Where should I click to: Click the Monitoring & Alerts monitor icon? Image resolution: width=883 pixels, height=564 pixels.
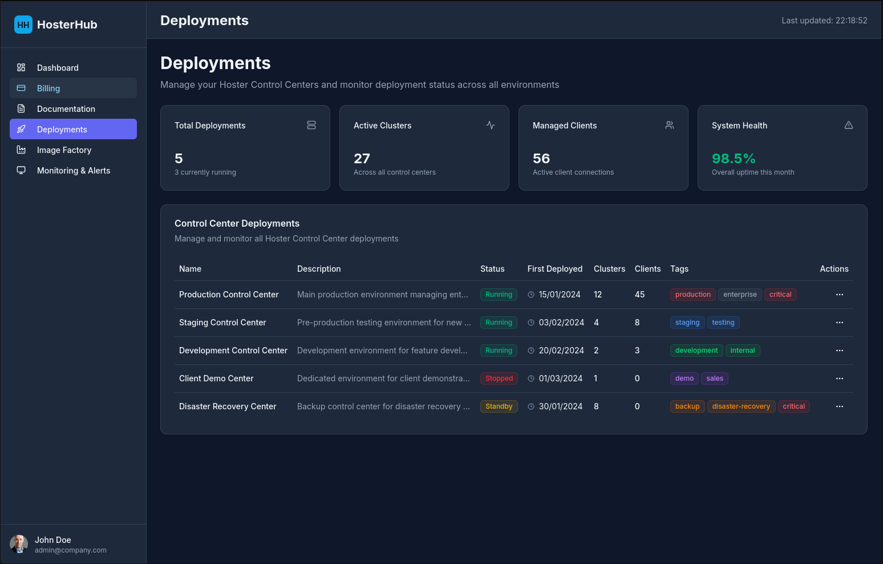(21, 170)
